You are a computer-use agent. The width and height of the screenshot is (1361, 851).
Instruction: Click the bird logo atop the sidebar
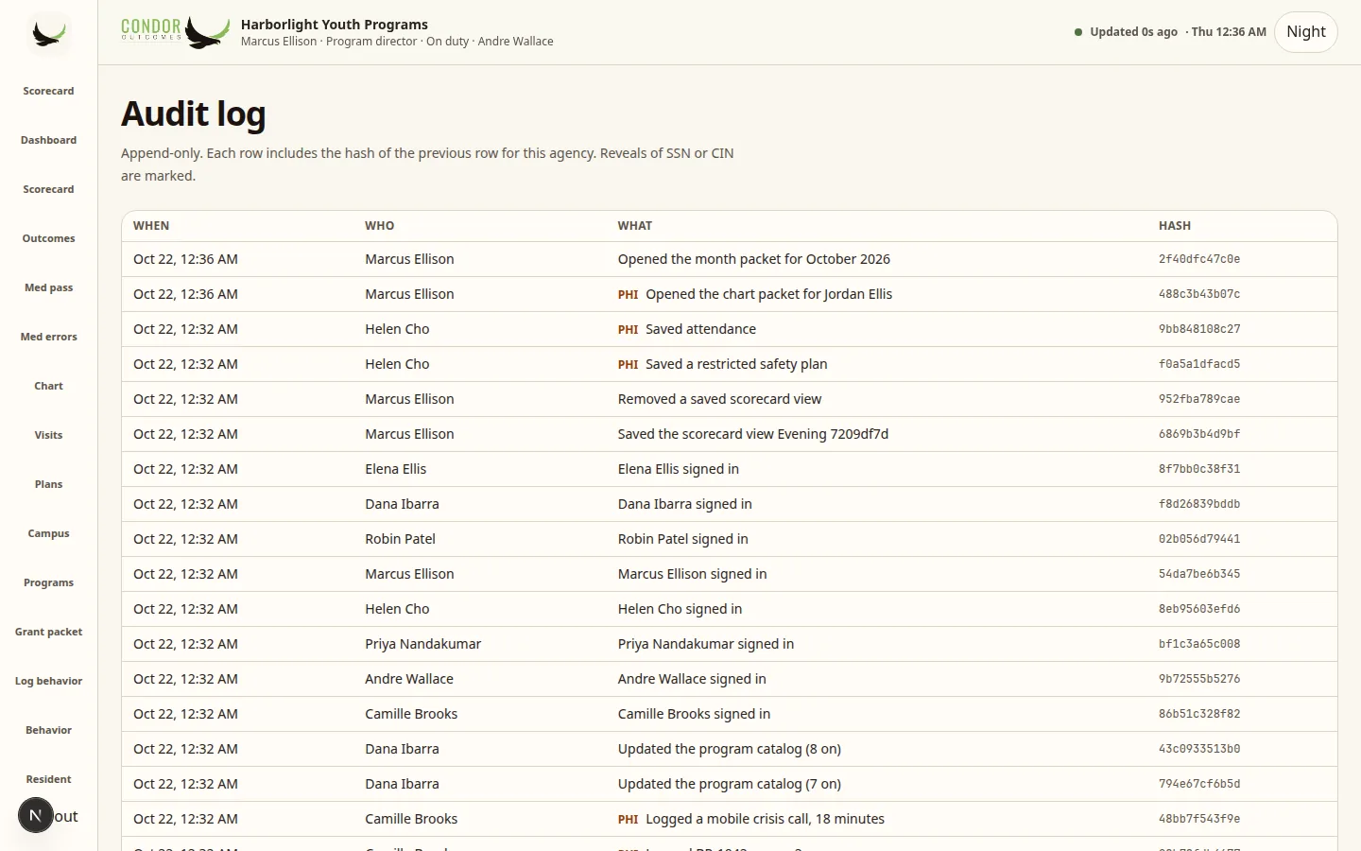tap(48, 34)
